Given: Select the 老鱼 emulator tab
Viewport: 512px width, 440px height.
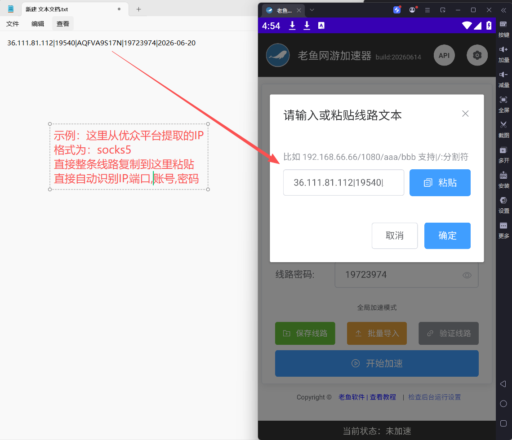Looking at the screenshot, I should [284, 10].
